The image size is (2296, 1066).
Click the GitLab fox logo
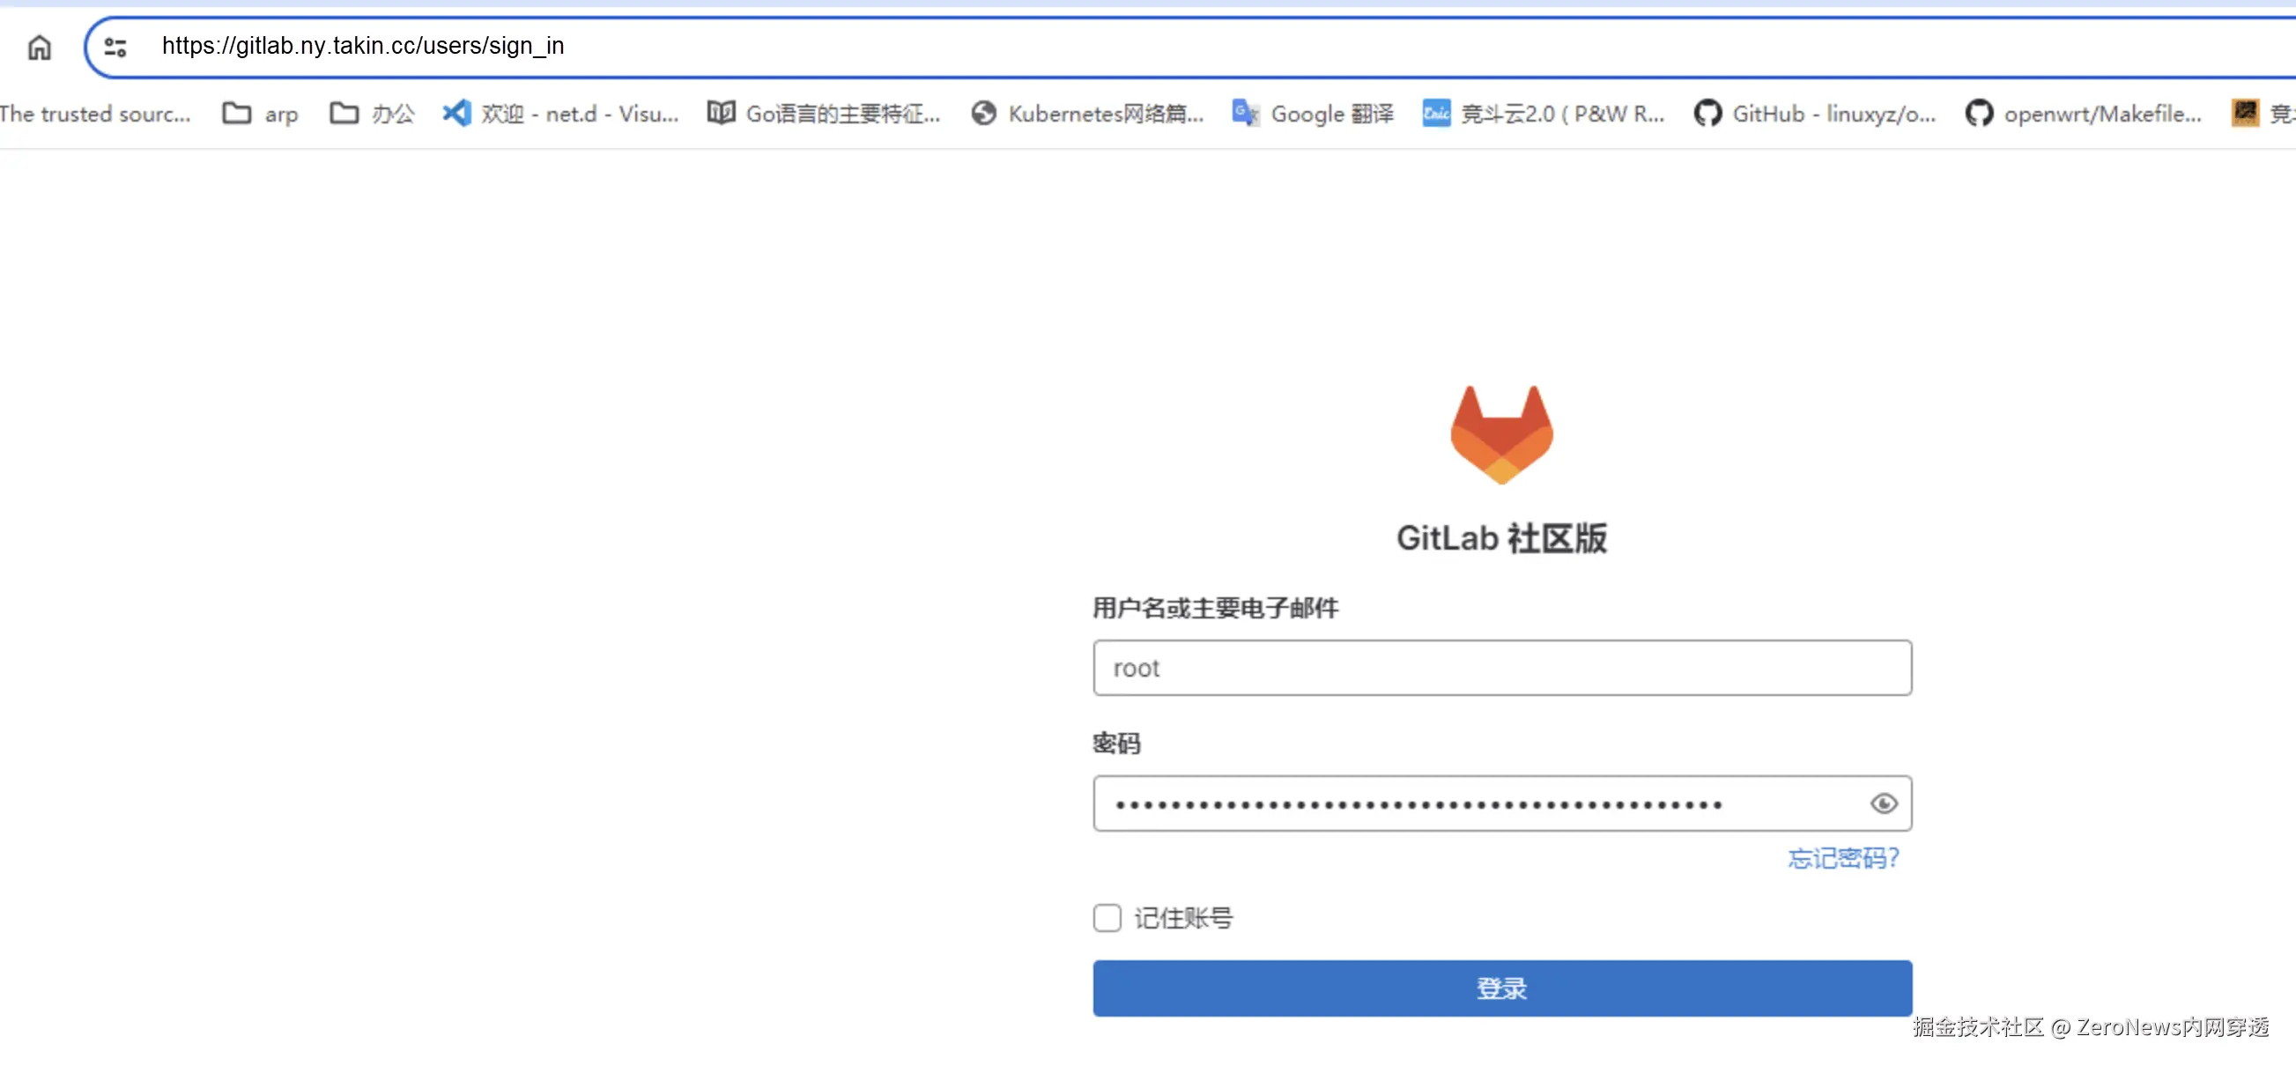1501,435
